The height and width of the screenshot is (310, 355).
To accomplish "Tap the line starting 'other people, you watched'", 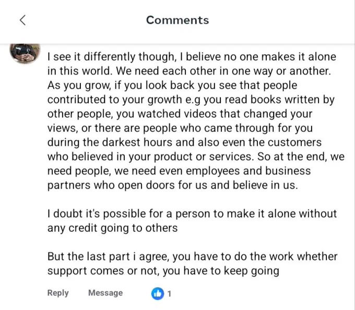I will 180,114.
